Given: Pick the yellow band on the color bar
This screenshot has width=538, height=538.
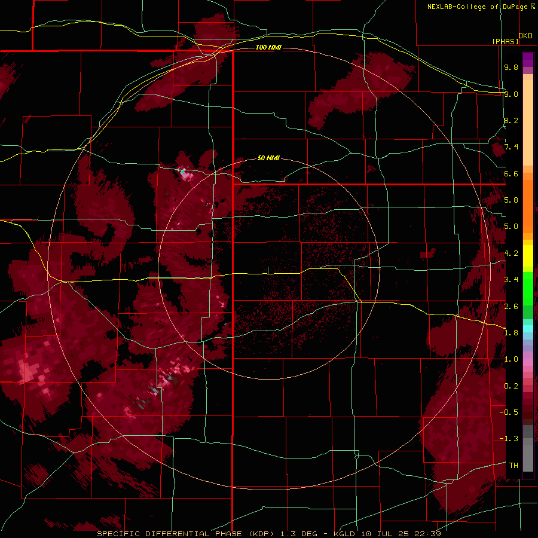Looking at the screenshot, I should 528,256.
